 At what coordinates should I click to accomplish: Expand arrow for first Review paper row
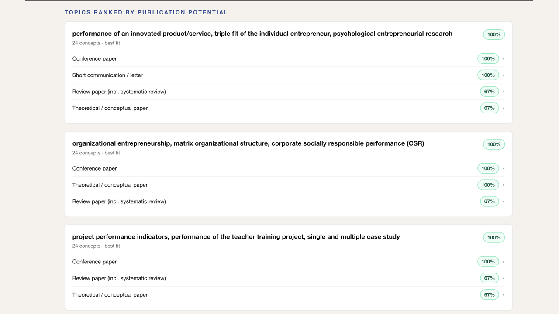coord(504,92)
